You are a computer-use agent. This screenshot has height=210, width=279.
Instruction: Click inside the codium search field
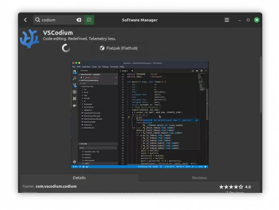(58, 20)
